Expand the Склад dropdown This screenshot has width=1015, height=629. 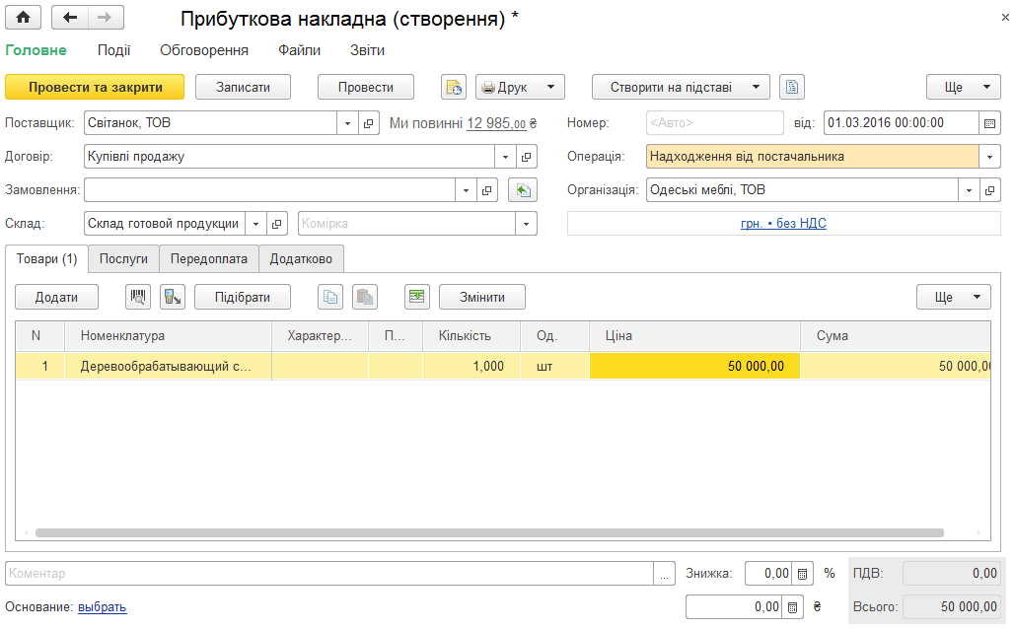[x=255, y=224]
